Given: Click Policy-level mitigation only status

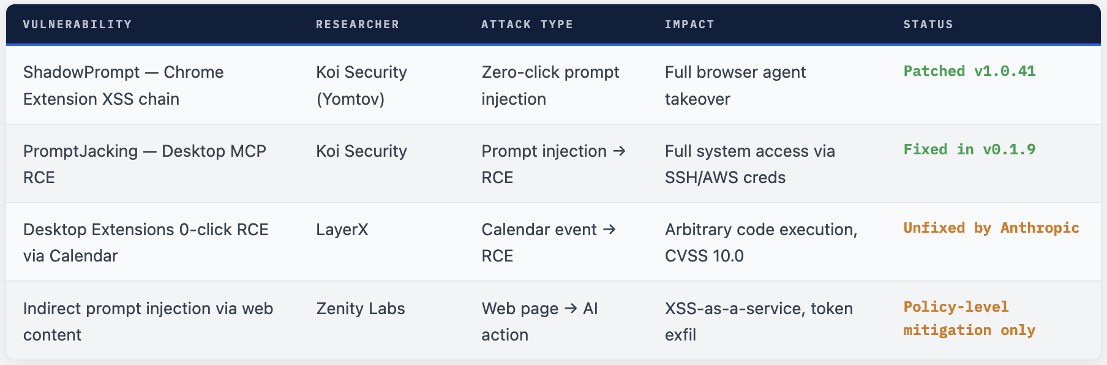Looking at the screenshot, I should pyautogui.click(x=969, y=318).
